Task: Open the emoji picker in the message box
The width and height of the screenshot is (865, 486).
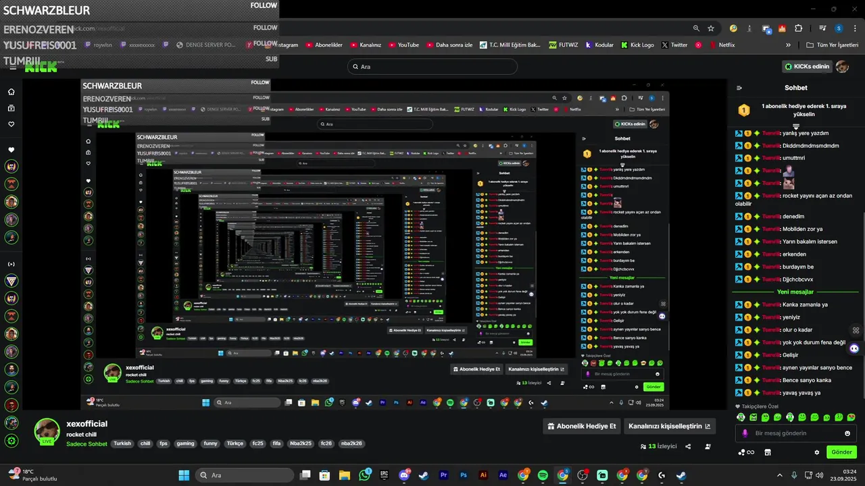Action: coord(847,433)
